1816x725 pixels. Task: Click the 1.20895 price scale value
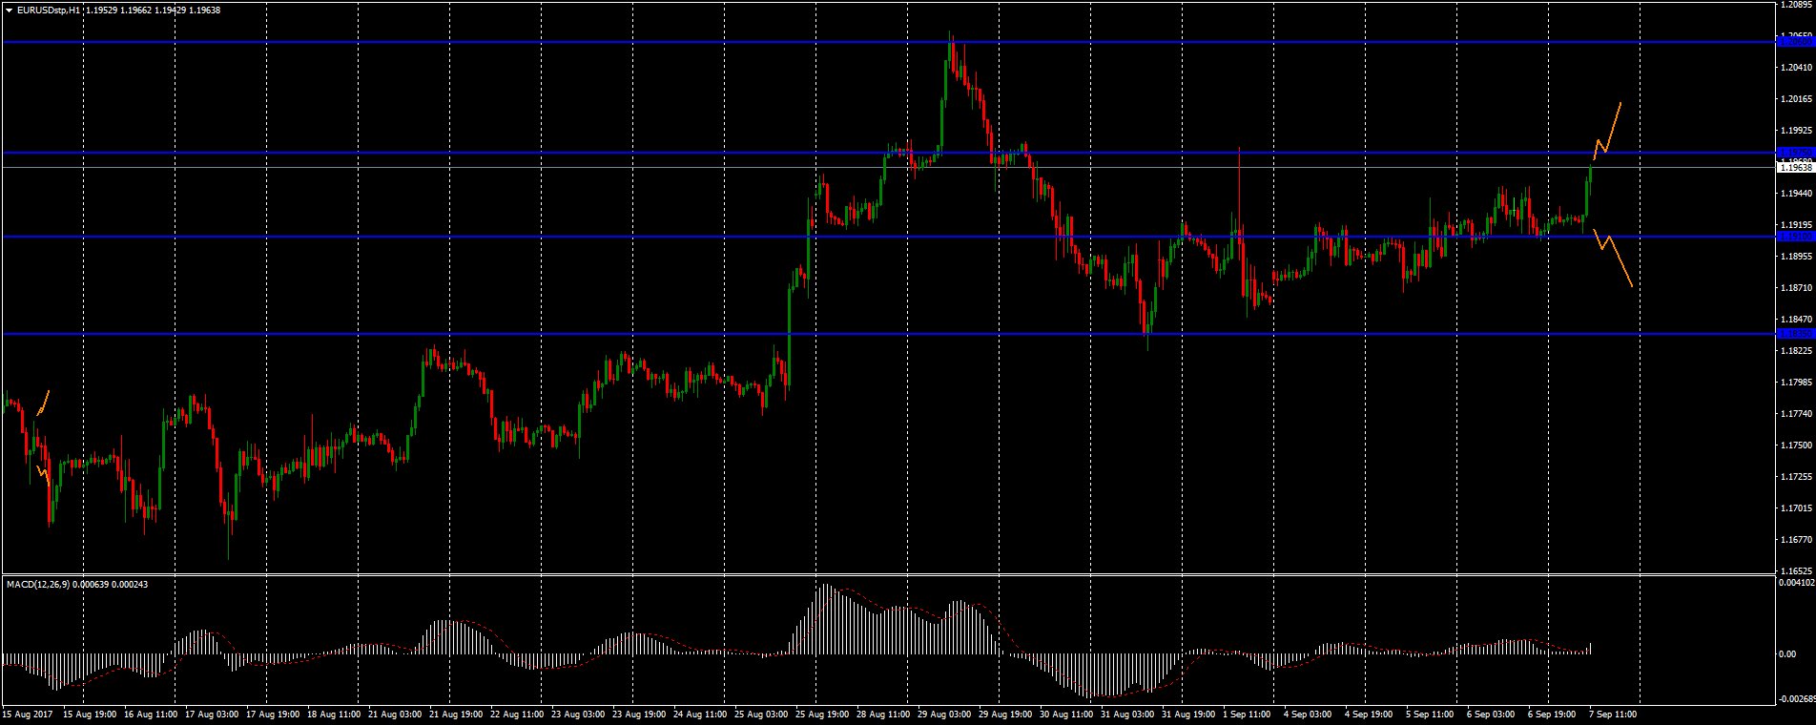pos(1796,5)
